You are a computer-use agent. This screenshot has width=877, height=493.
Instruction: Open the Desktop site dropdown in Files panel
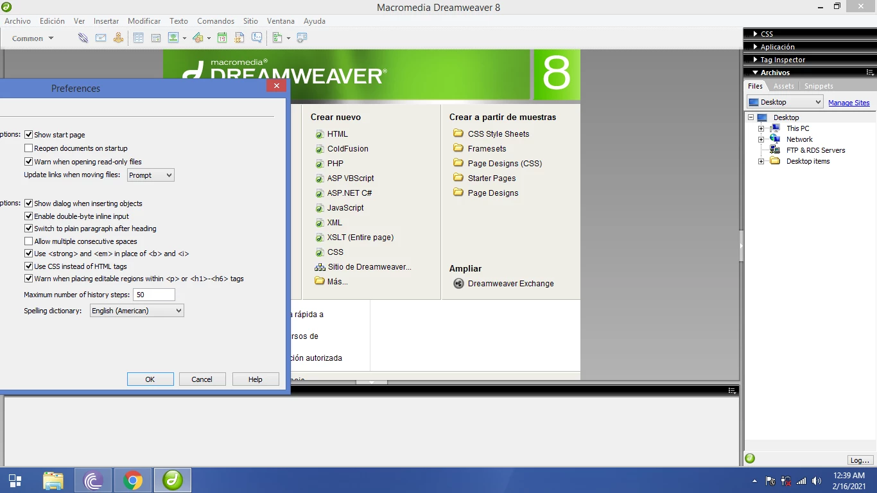(785, 102)
